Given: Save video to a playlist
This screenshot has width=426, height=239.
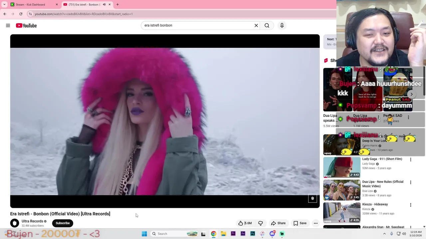Looking at the screenshot, I should click(x=300, y=223).
